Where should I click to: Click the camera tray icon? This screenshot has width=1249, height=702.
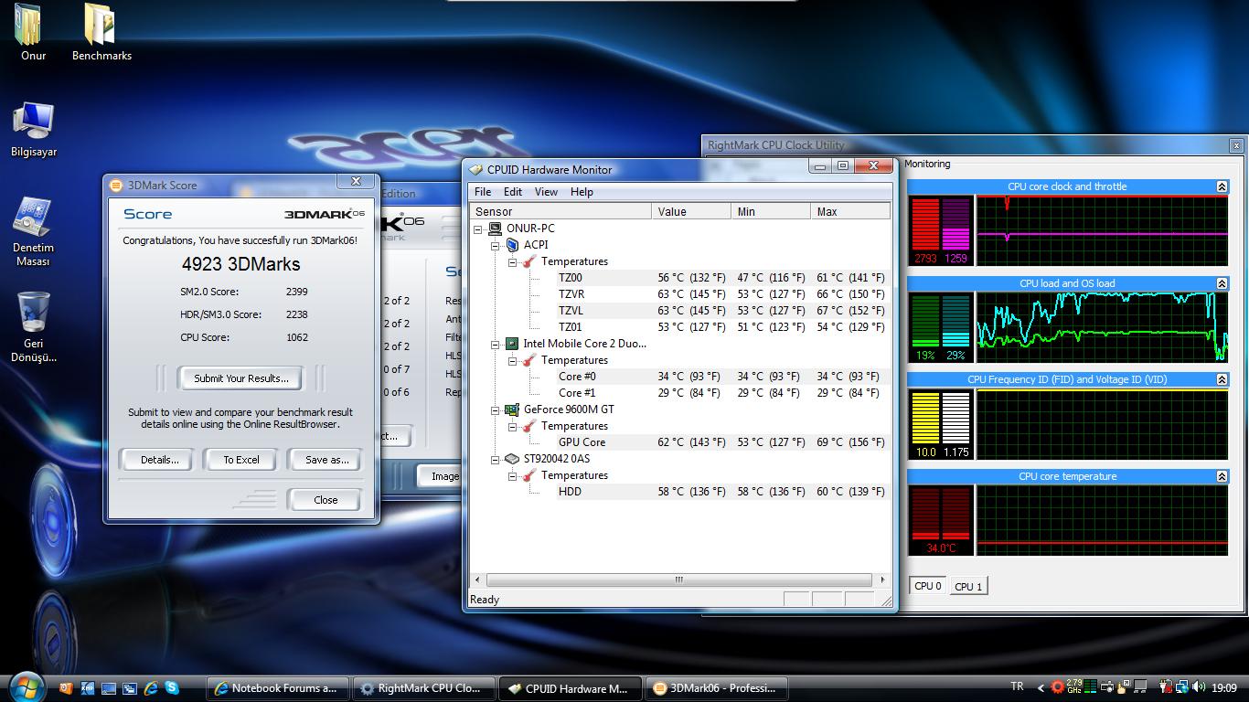coord(1106,687)
